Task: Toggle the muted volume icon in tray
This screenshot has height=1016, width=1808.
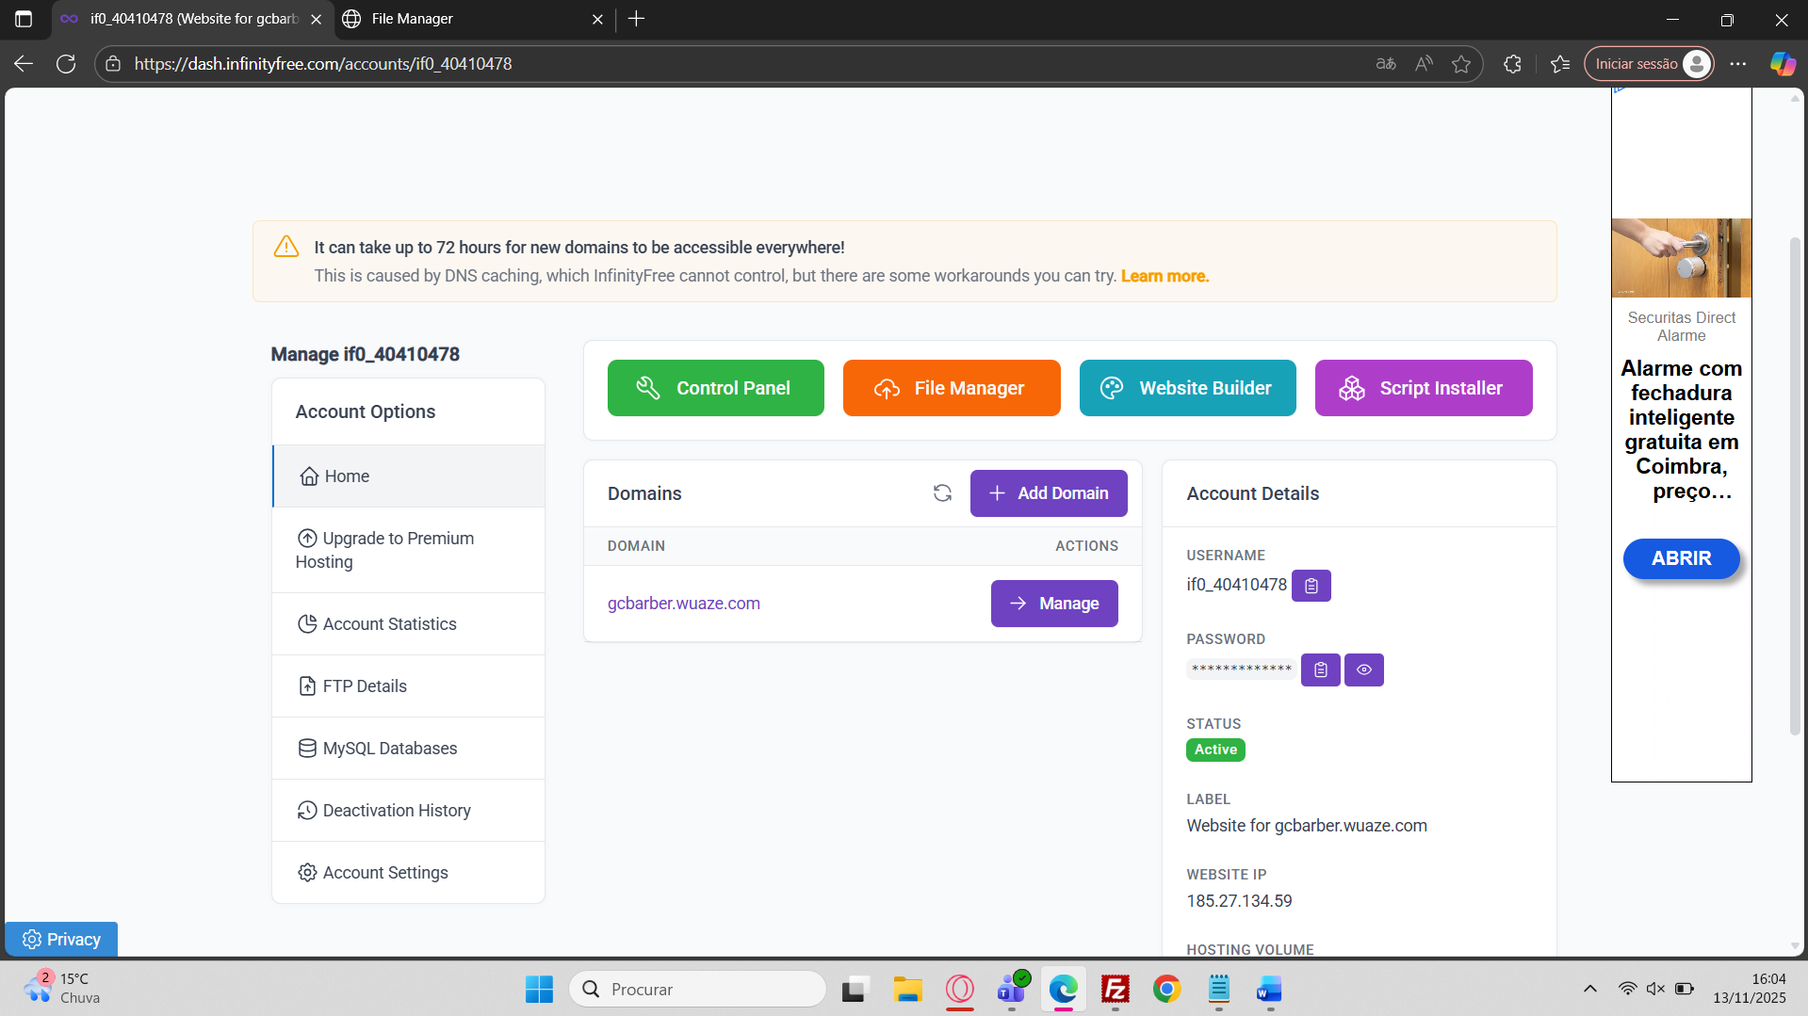Action: 1655,989
